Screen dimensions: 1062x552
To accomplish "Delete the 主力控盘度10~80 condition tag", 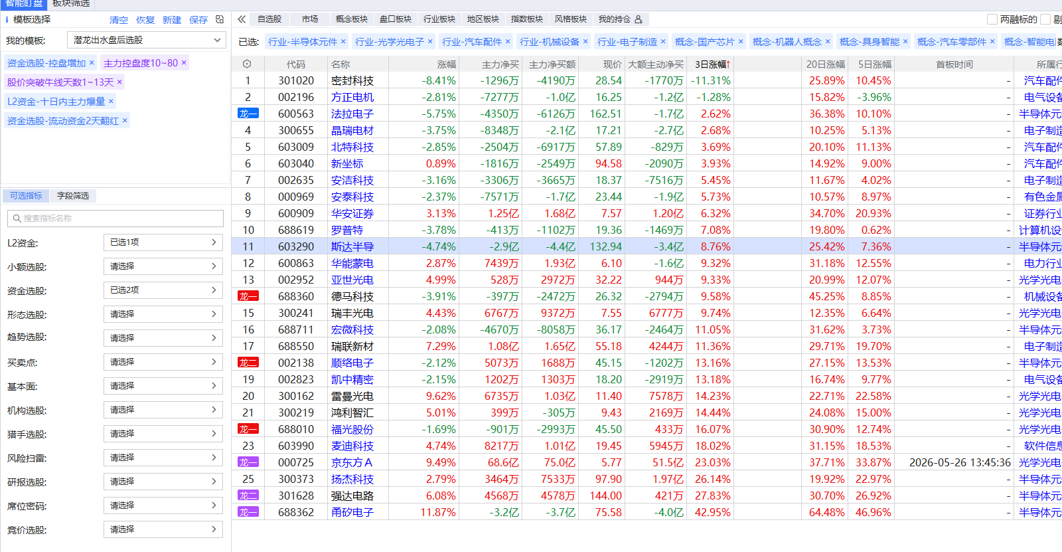I will (184, 62).
